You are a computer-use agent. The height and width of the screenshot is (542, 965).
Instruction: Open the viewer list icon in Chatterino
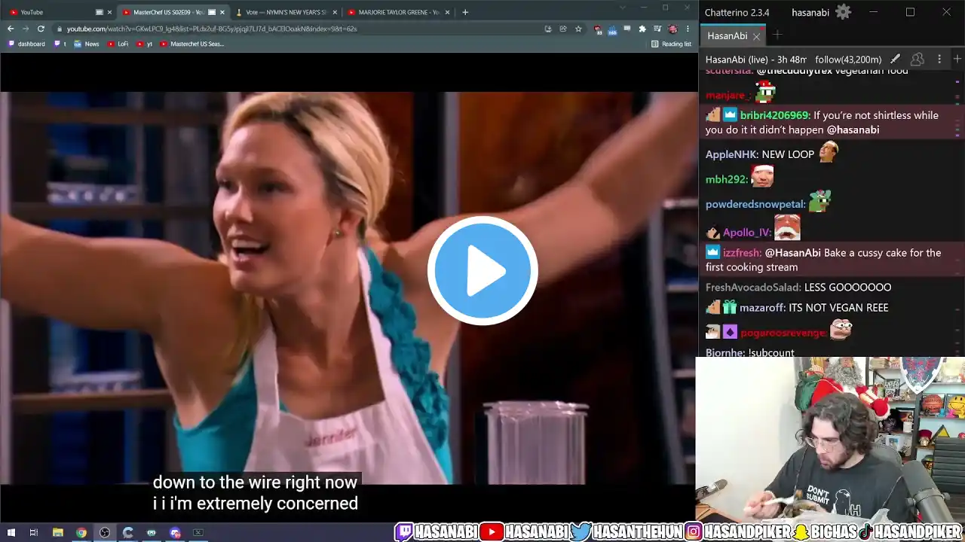pyautogui.click(x=918, y=59)
